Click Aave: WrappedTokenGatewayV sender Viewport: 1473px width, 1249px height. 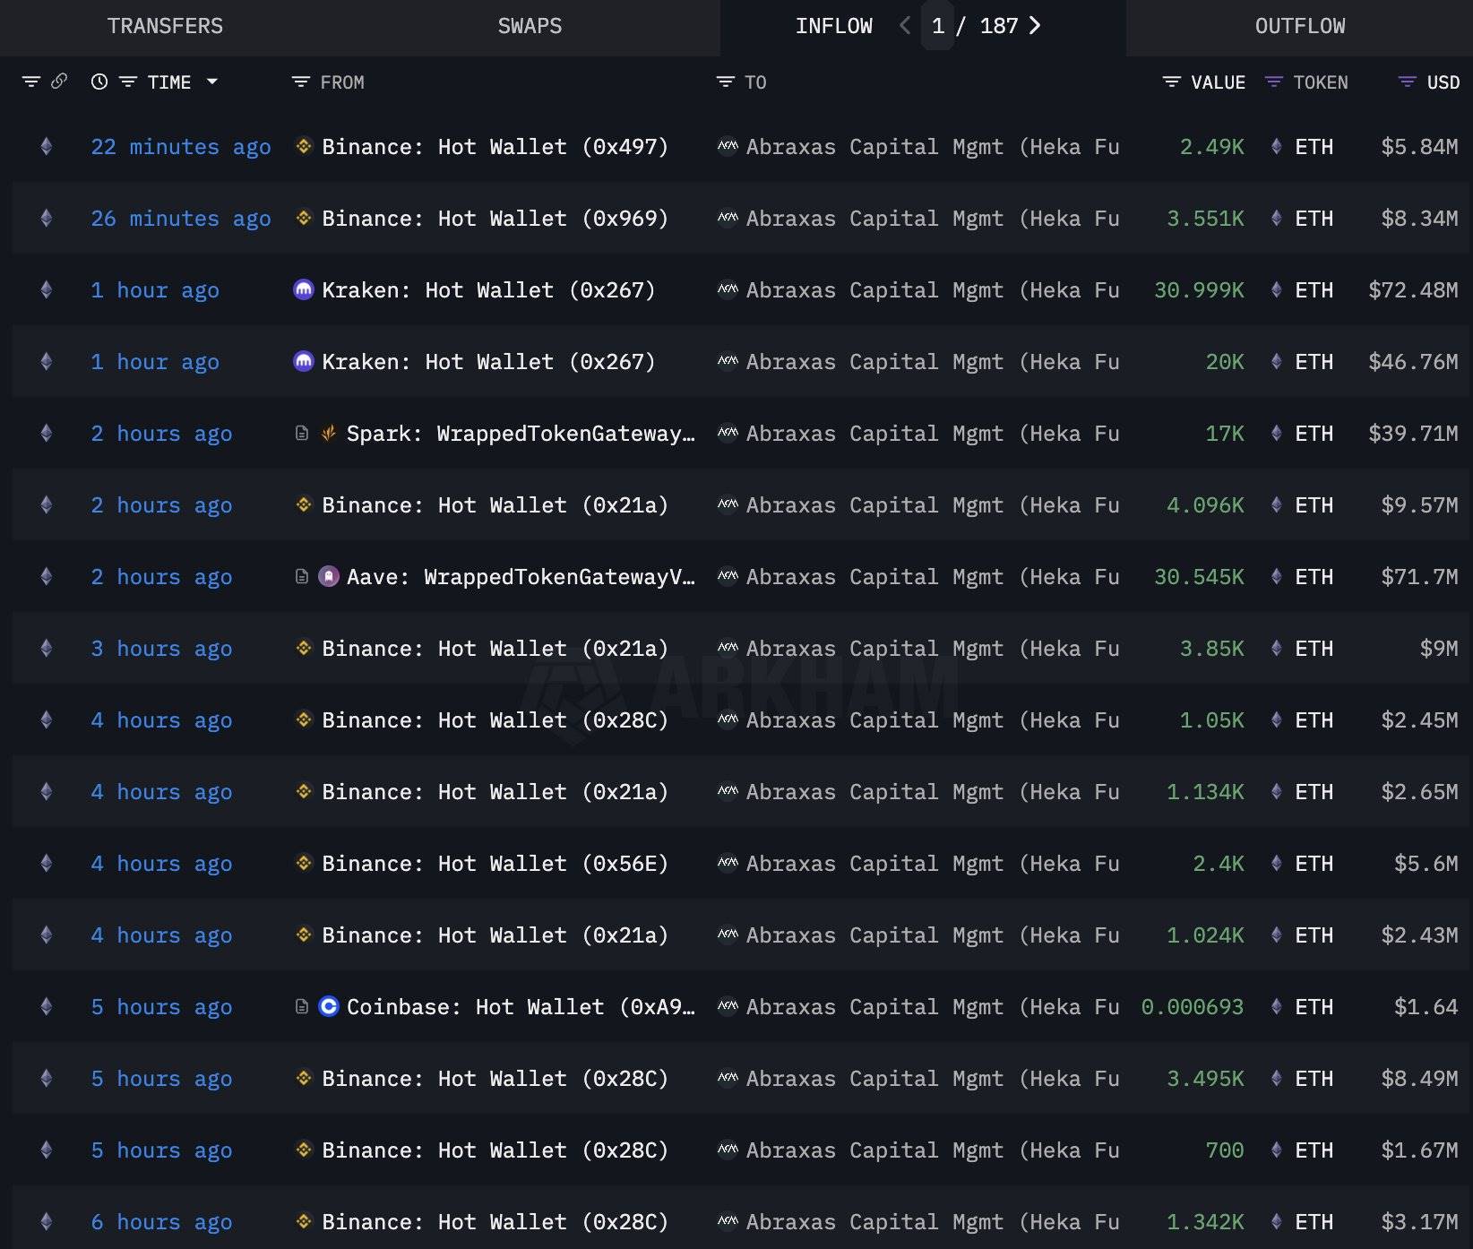pyautogui.click(x=521, y=577)
